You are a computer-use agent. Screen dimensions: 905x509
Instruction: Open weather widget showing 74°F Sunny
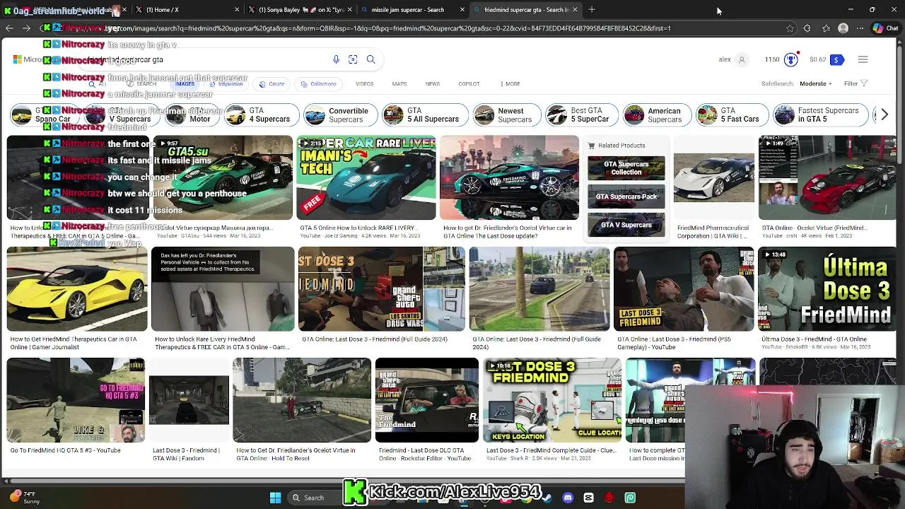(x=25, y=498)
